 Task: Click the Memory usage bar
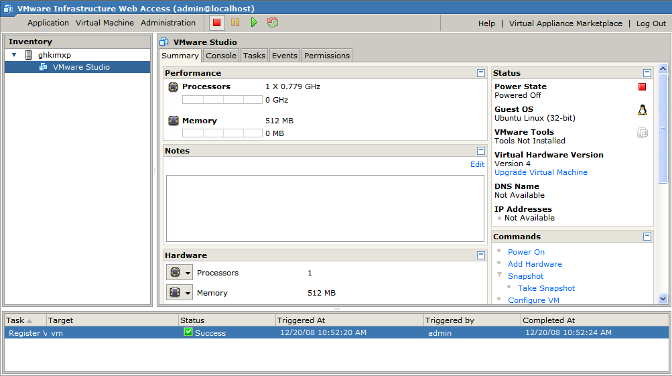(222, 133)
